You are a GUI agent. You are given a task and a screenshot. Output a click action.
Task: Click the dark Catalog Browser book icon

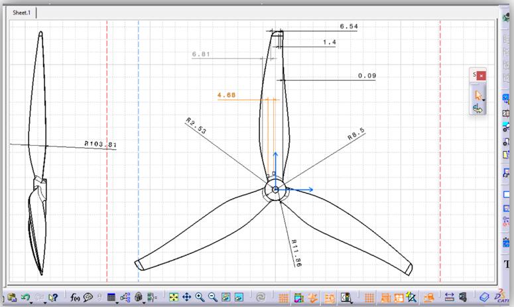point(462,297)
